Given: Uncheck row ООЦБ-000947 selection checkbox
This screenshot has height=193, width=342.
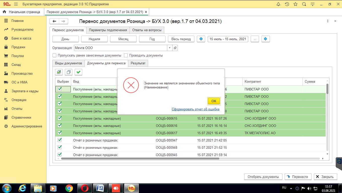Looking at the screenshot, I should (60, 140).
